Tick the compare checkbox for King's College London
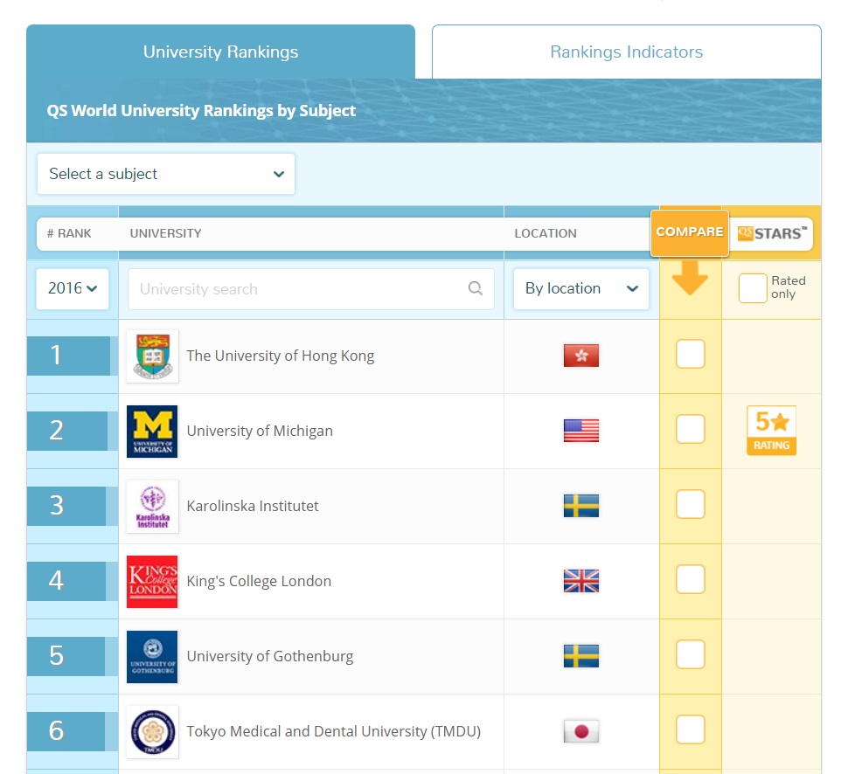 click(691, 579)
